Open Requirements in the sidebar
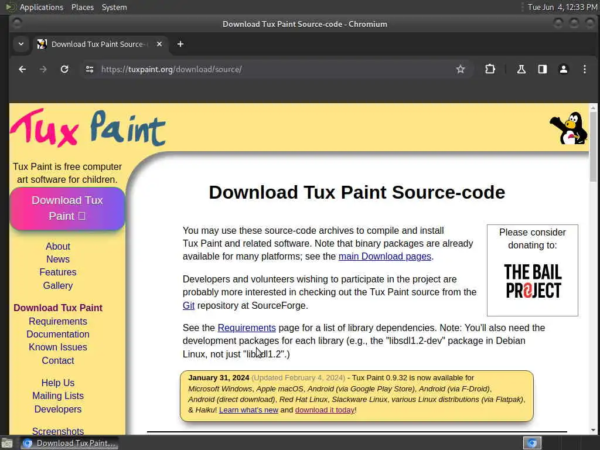Image resolution: width=600 pixels, height=450 pixels. click(58, 322)
